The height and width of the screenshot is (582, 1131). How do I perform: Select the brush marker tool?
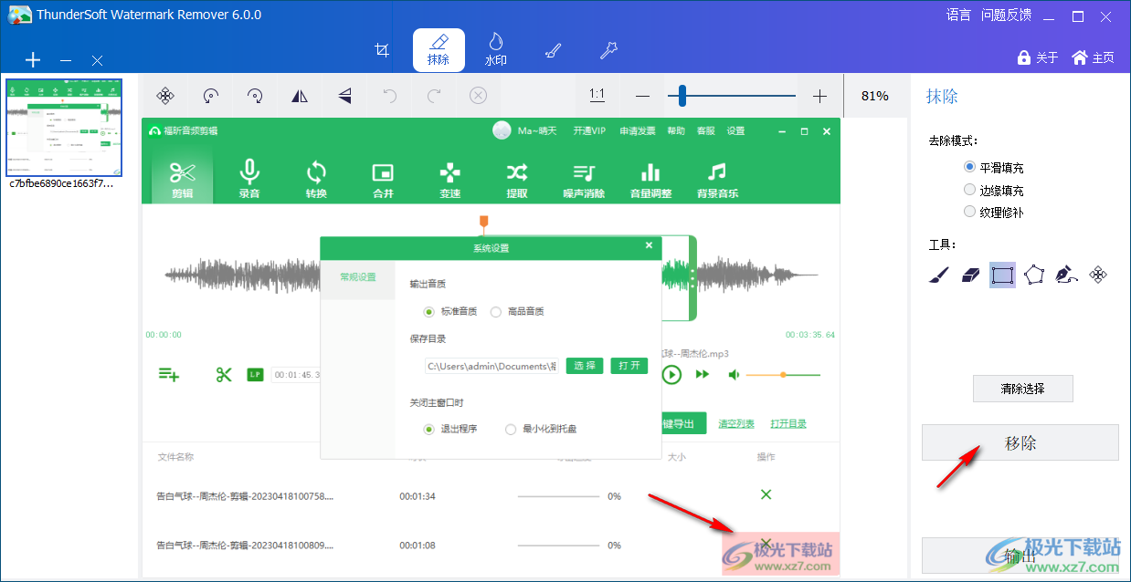click(x=938, y=275)
